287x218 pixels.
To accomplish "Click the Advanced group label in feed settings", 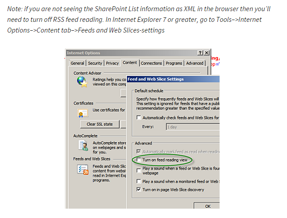I will tap(143, 143).
